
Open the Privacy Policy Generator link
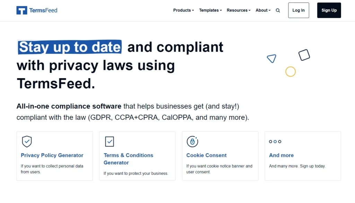[x=52, y=155]
